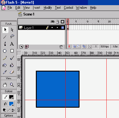Select the Oval tool
Image resolution: width=119 pixels, height=118 pixels.
point(5,51)
